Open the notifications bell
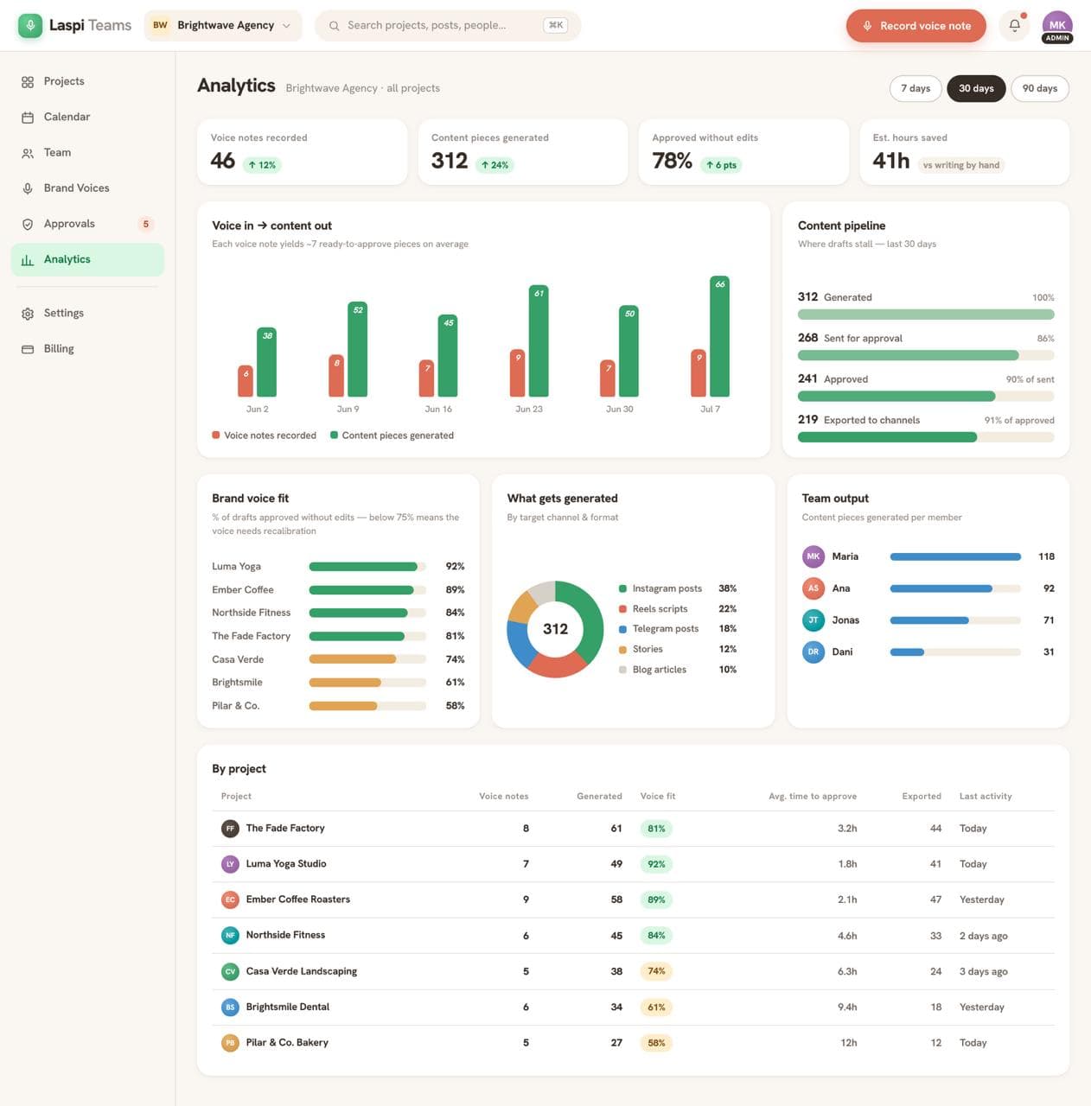Viewport: 1091px width, 1106px height. pos(1014,25)
